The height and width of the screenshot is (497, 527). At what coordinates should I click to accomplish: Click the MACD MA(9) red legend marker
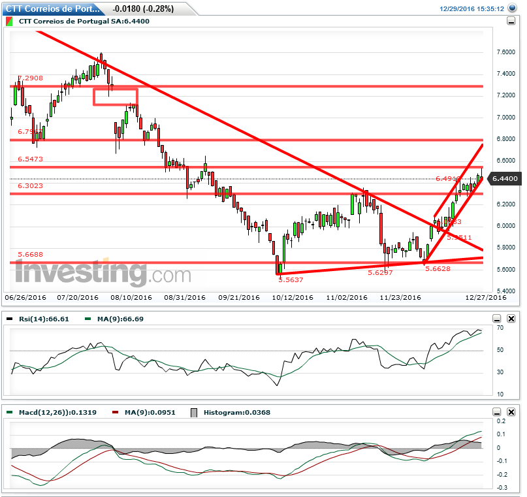point(116,412)
